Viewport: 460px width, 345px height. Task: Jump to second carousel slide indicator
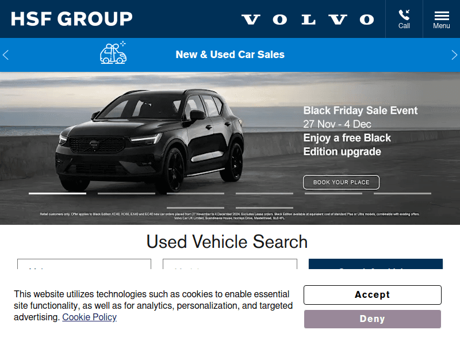[x=126, y=193]
